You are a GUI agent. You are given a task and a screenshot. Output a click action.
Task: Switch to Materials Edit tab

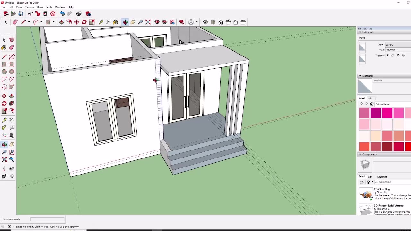click(370, 98)
